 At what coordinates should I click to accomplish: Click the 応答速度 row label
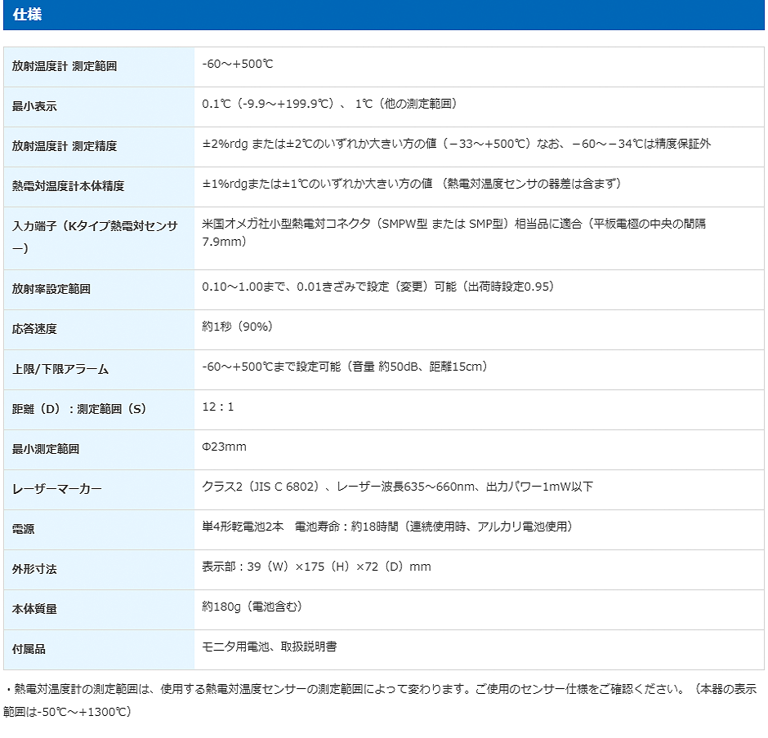click(x=34, y=329)
